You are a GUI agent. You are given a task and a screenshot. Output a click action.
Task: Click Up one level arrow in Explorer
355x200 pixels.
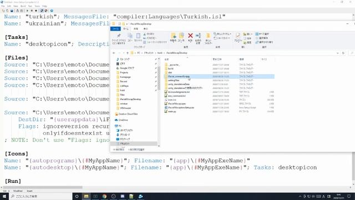[x=128, y=53]
